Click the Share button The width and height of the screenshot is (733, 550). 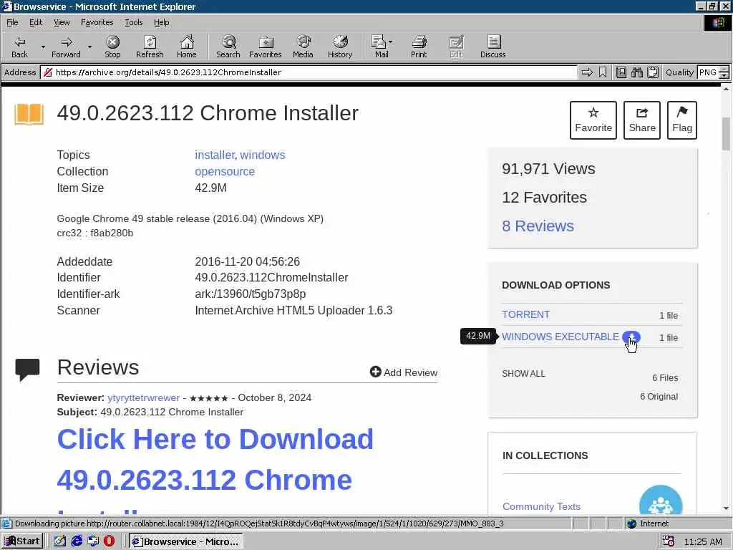[x=642, y=120]
